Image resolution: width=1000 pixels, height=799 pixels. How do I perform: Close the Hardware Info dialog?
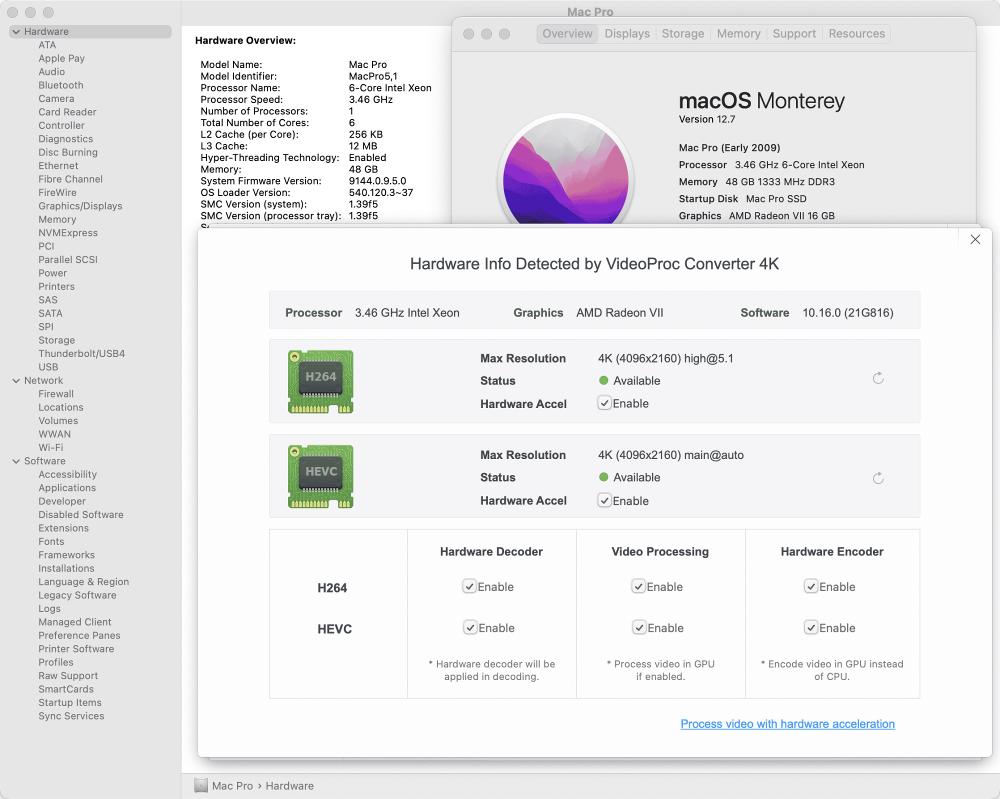[974, 239]
